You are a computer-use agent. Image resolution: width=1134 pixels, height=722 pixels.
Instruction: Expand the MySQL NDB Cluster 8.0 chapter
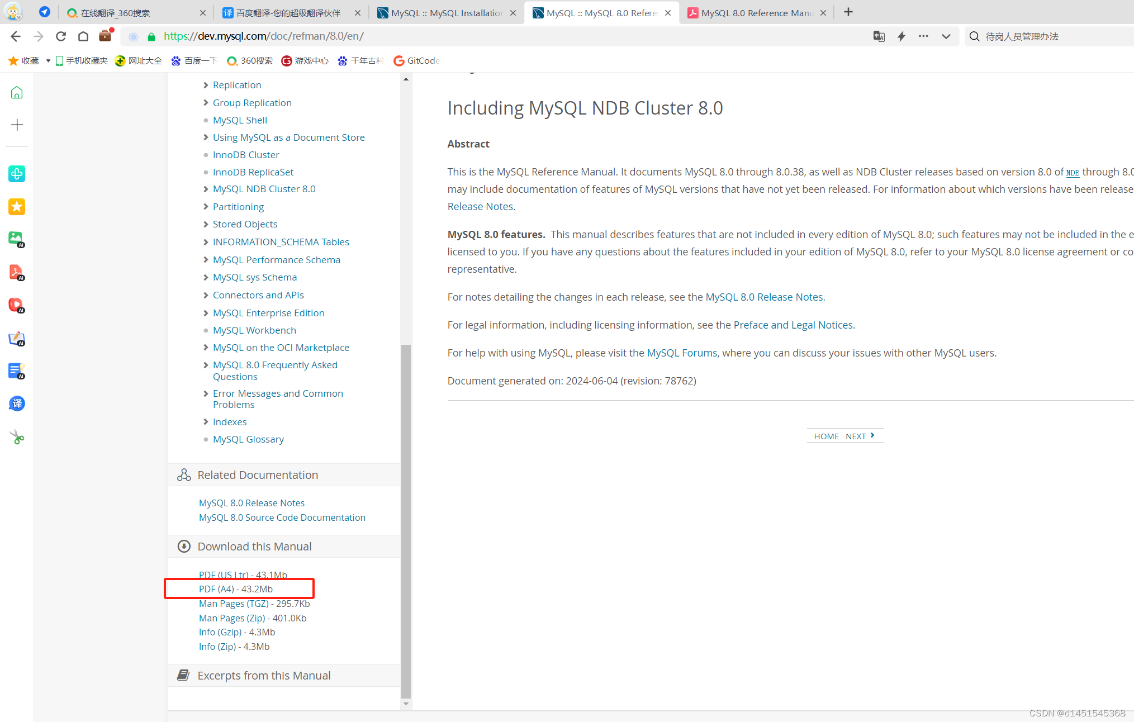coord(206,189)
